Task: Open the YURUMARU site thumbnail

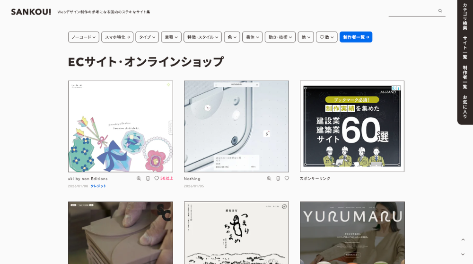Action: tap(352, 233)
